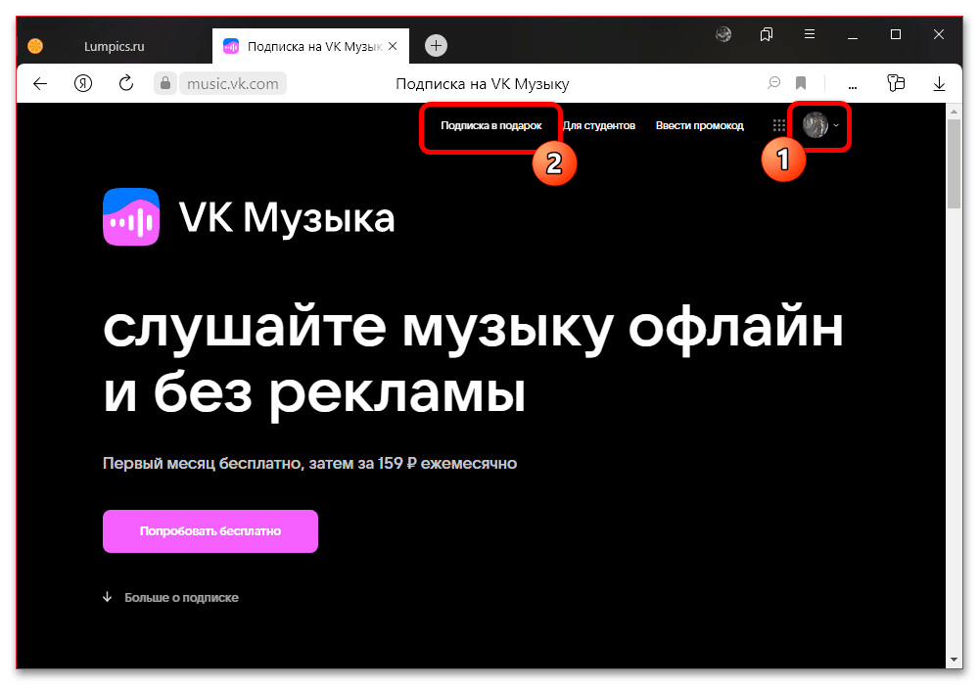Expand the account avatar dropdown menu
This screenshot has height=685, width=979.
[x=820, y=125]
